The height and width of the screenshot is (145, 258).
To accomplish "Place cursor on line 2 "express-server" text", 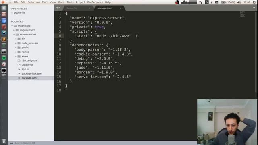I will point(106,18).
